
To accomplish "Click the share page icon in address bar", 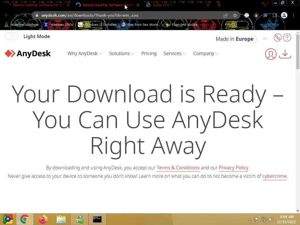I will pos(226,15).
